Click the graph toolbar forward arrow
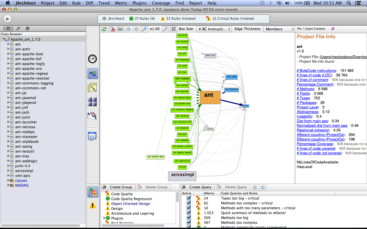The height and width of the screenshot is (229, 367). pyautogui.click(x=136, y=29)
